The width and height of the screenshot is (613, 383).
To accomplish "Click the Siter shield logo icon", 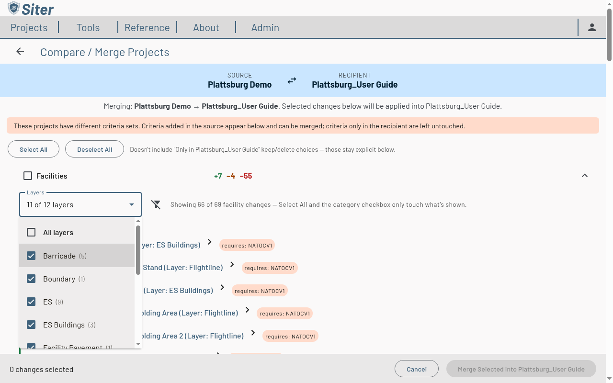I will pos(13,8).
